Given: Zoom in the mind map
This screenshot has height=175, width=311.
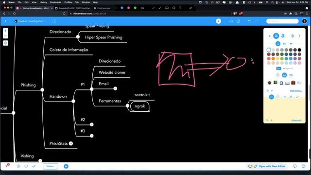Looking at the screenshot, I should click(5, 31).
